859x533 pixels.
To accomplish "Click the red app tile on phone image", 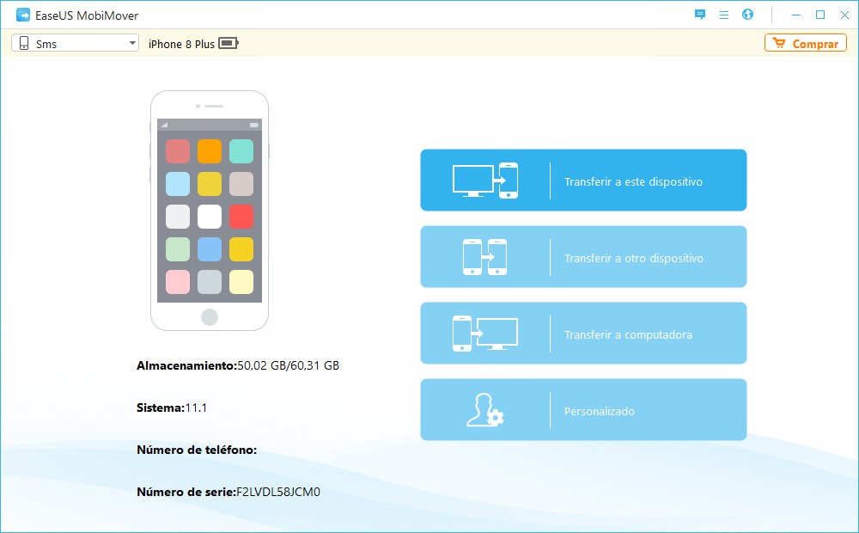I will pyautogui.click(x=241, y=217).
